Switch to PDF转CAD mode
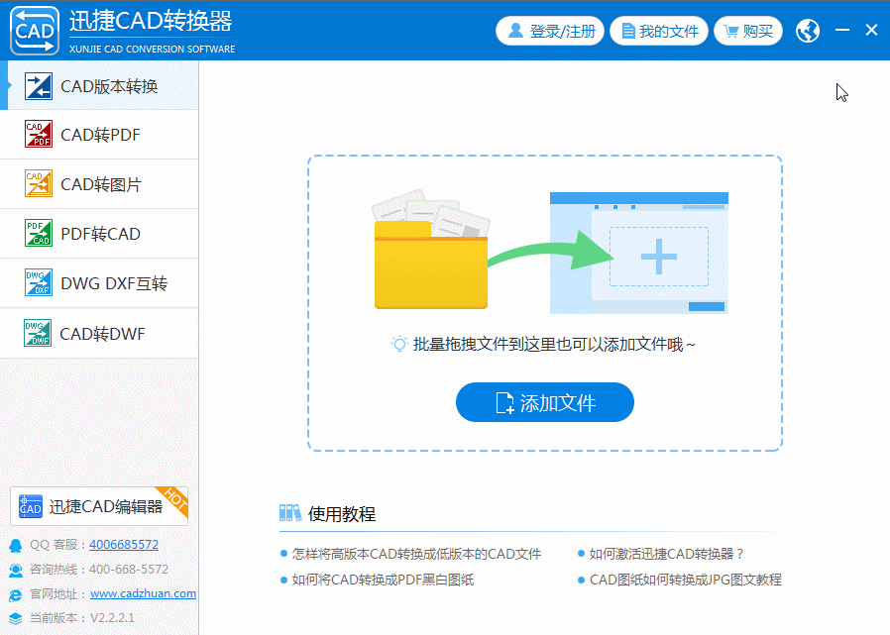Screen dimensions: 890x635 click(99, 233)
